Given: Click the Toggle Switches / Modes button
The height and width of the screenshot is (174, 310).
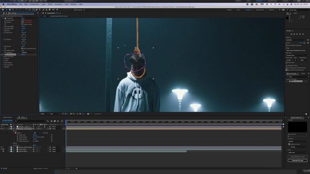Looking at the screenshot, I should point(41,169).
